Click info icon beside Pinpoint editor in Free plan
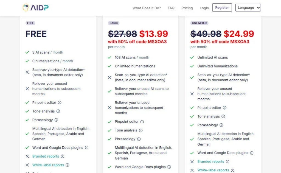Image resolution: width=281 pixels, height=173 pixels. (x=60, y=102)
